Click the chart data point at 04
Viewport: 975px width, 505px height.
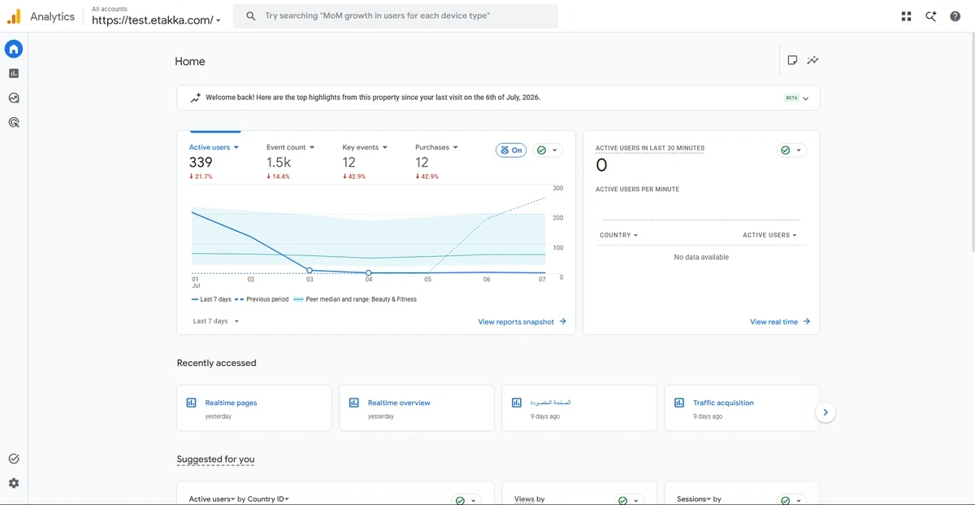(x=369, y=273)
